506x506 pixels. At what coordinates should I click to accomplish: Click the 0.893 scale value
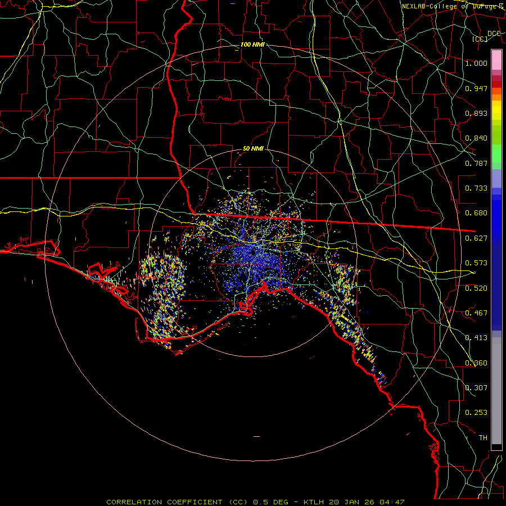point(476,113)
